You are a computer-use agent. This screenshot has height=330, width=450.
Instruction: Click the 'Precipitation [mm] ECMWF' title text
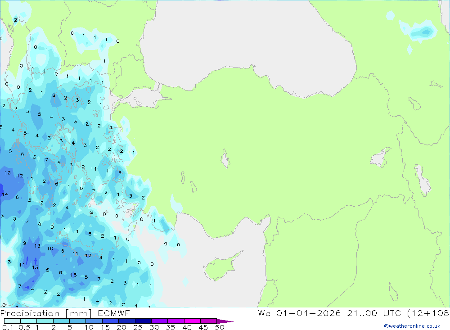point(65,313)
